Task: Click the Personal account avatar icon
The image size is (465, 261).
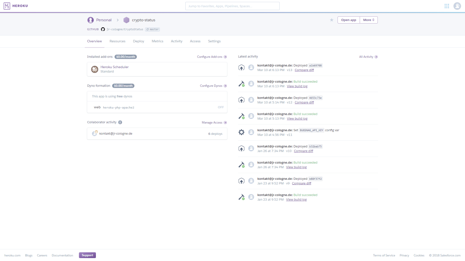Action: 90,20
